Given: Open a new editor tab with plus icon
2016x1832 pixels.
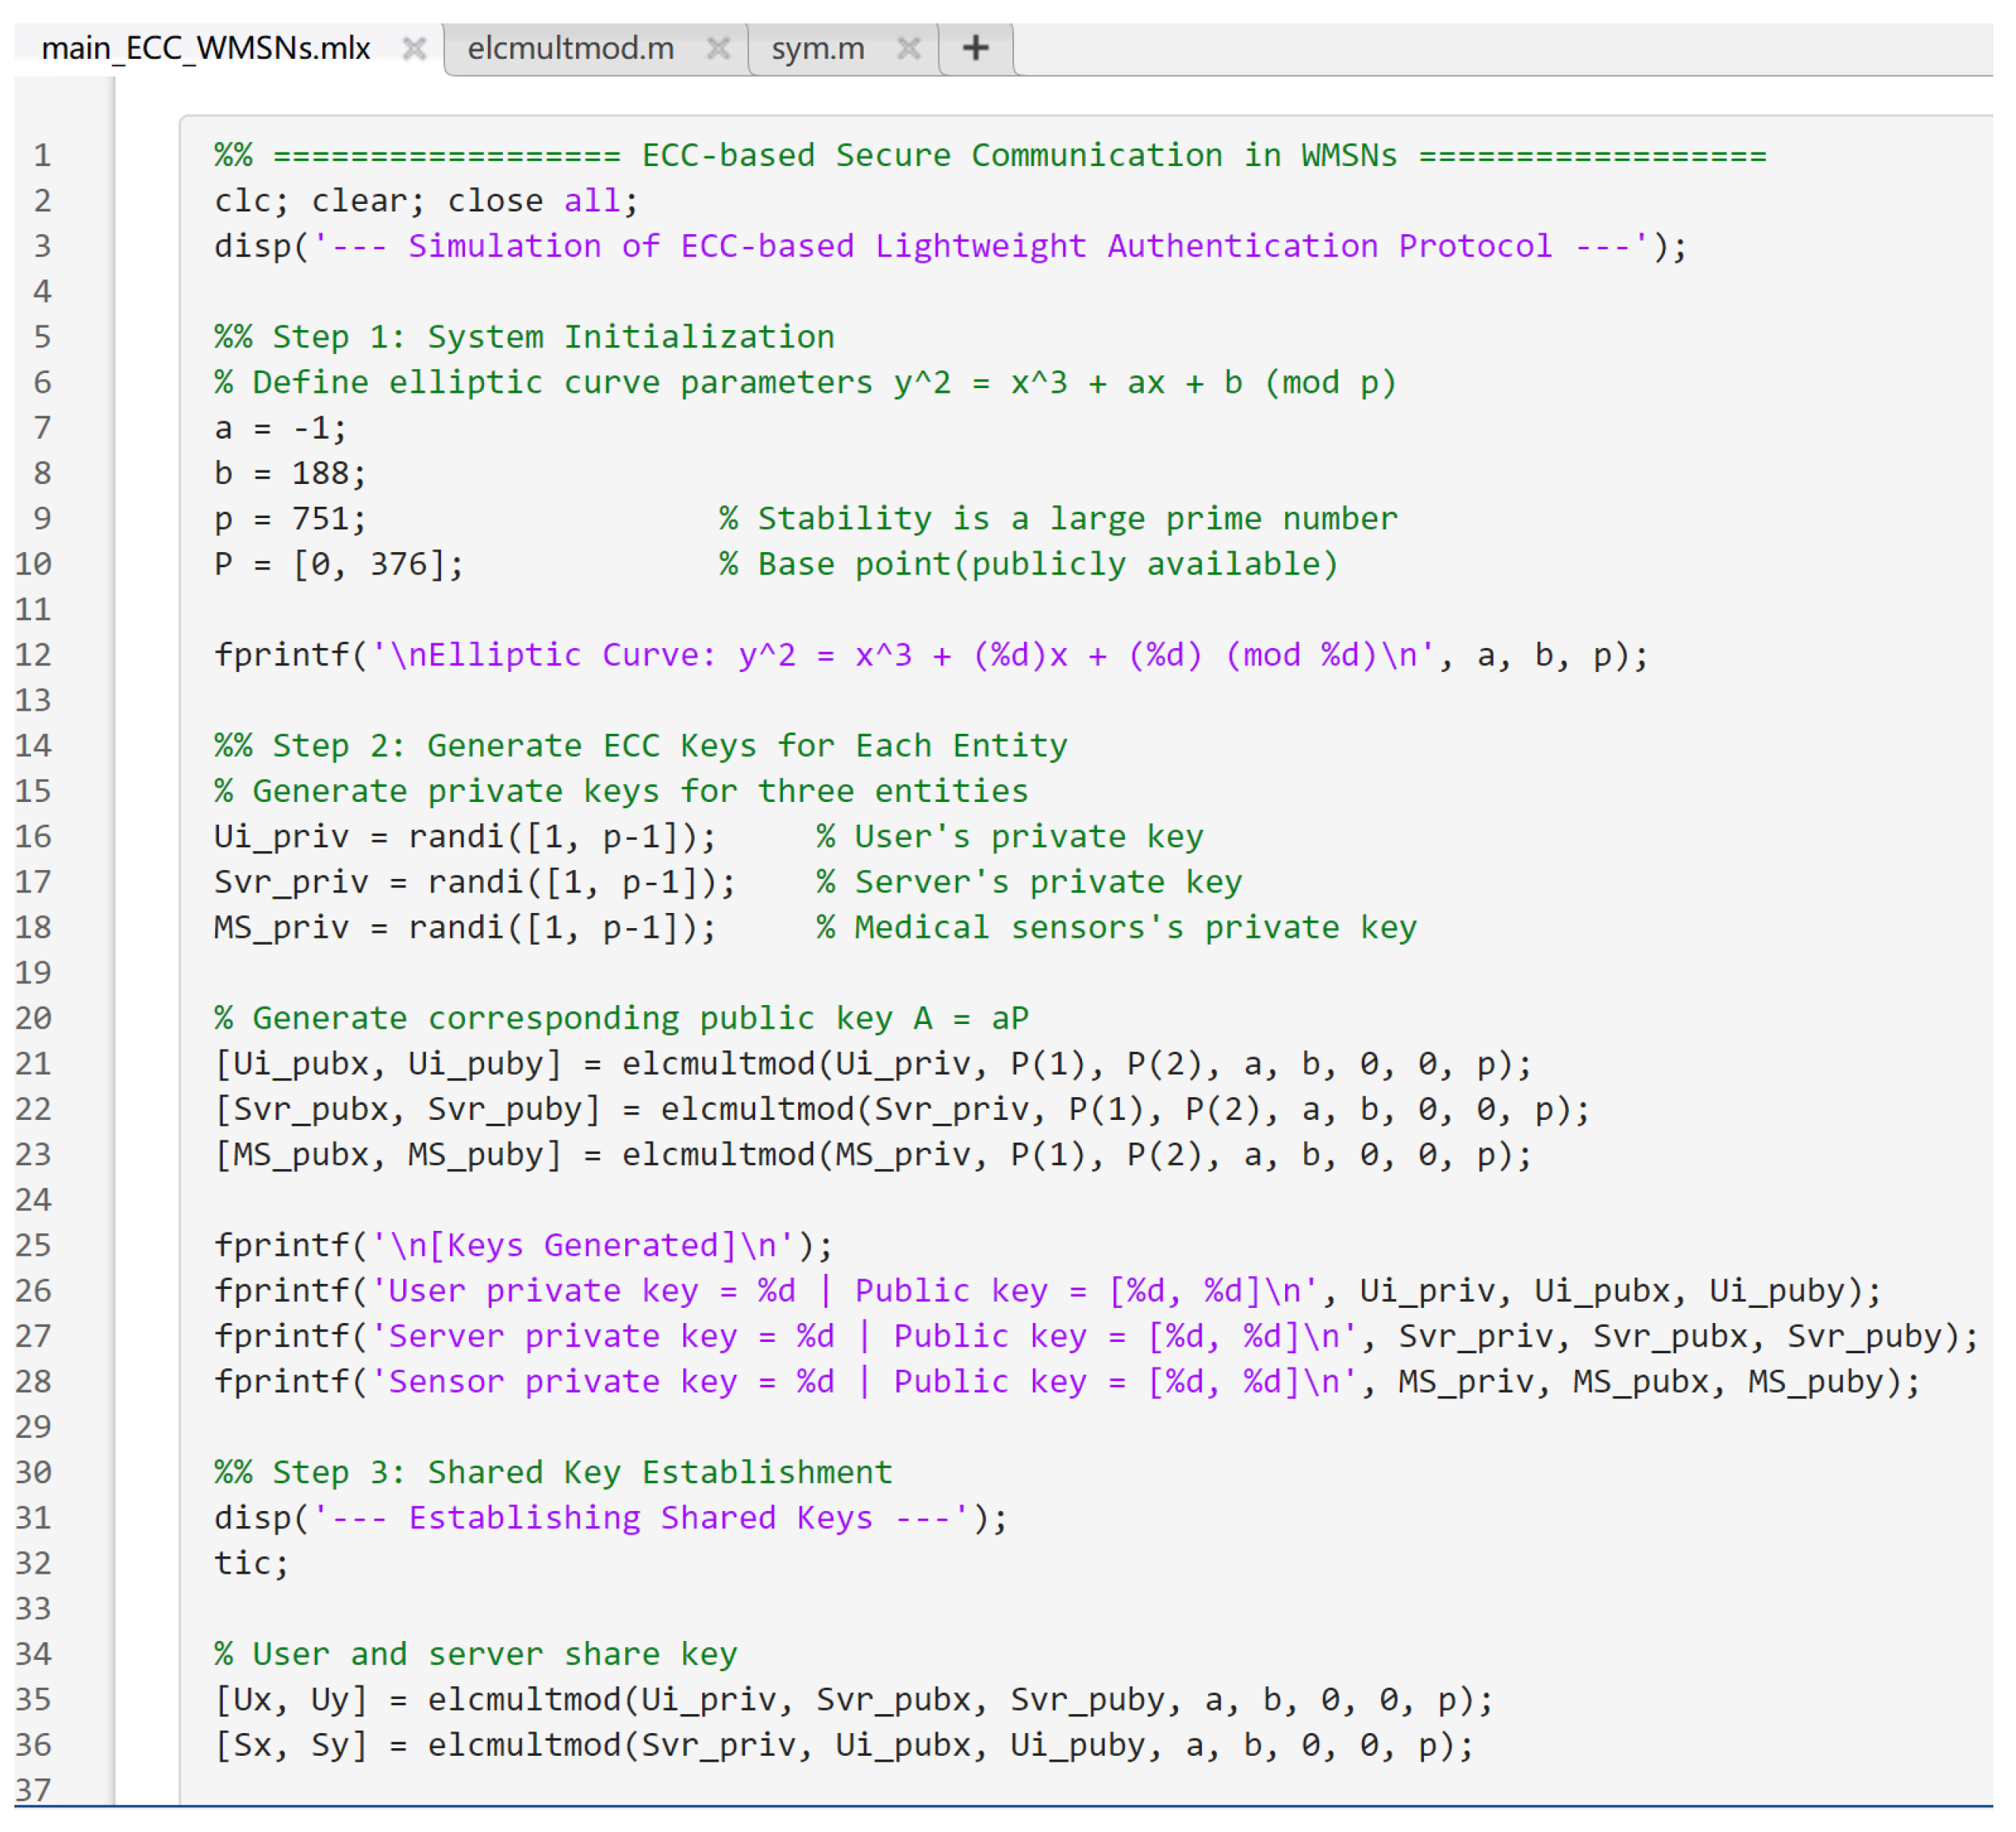Looking at the screenshot, I should pyautogui.click(x=975, y=48).
